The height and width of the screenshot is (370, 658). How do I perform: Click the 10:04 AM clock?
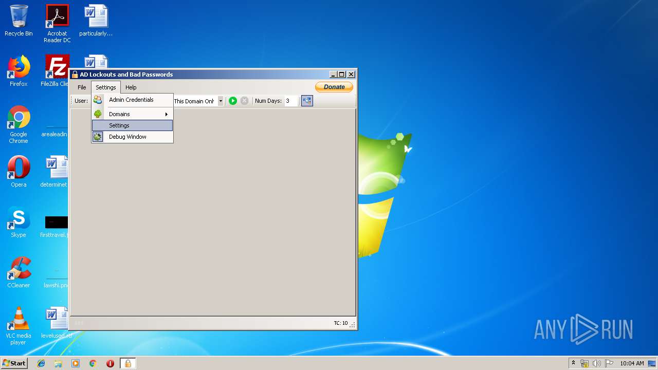click(x=632, y=363)
